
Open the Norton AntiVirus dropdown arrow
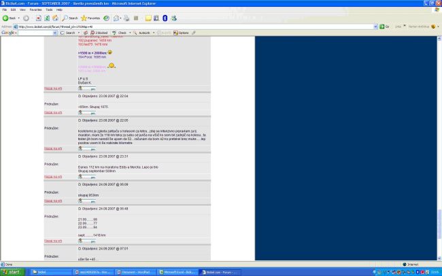click(x=438, y=27)
